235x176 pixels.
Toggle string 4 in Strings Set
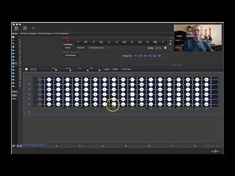(150, 56)
